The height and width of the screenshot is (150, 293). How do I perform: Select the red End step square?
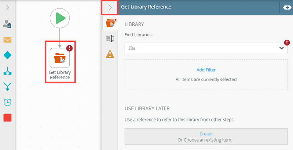[7, 118]
